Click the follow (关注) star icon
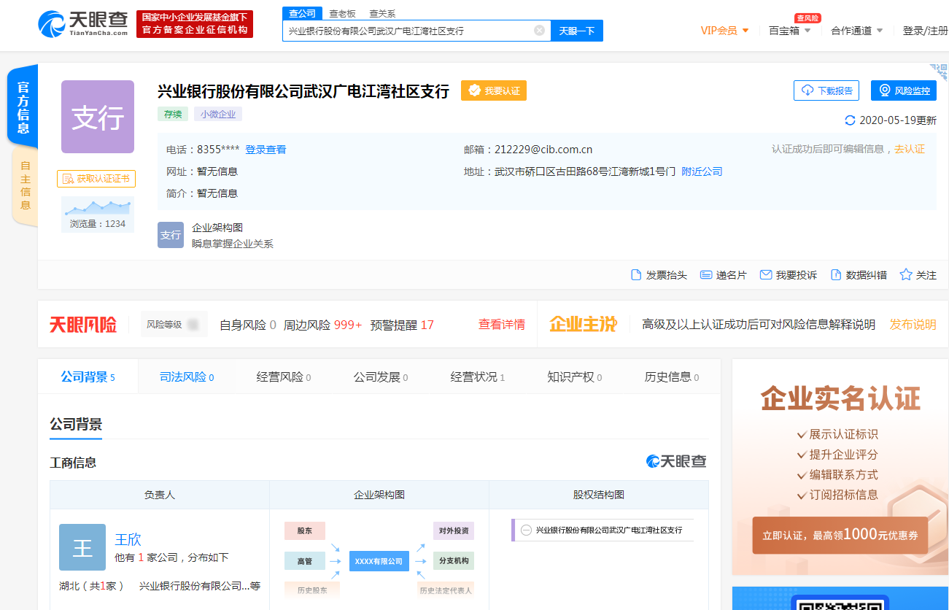 [x=906, y=275]
